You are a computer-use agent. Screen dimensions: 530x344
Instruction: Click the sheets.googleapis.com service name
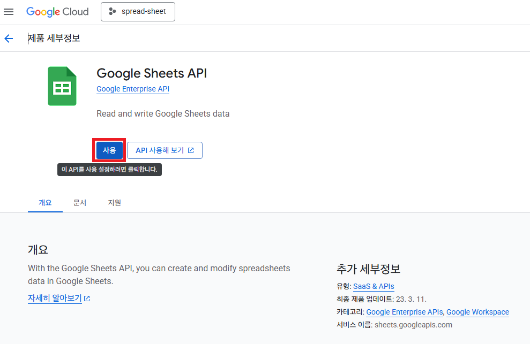413,325
